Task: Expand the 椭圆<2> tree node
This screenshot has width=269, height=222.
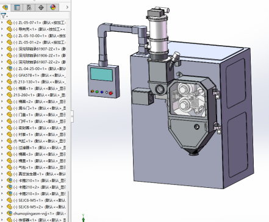Action: pos(2,101)
